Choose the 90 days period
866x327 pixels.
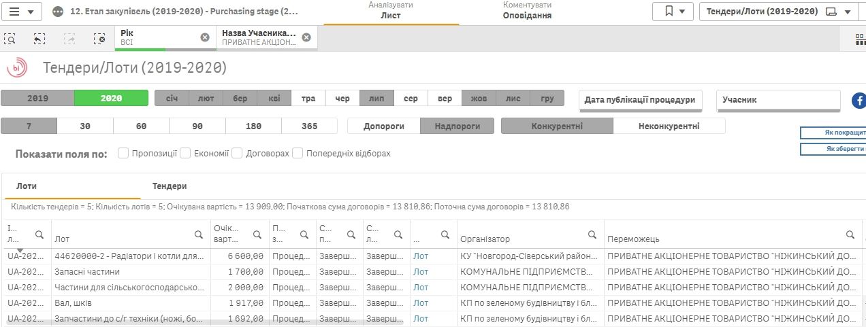197,126
